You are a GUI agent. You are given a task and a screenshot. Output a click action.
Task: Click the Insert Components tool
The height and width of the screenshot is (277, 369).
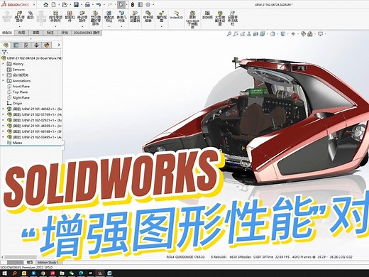(20, 17)
